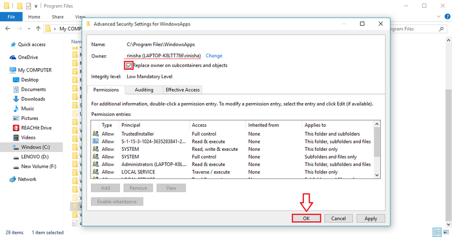452x237 pixels.
Task: Click the New Volume (F:) drive icon
Action: coord(16,167)
